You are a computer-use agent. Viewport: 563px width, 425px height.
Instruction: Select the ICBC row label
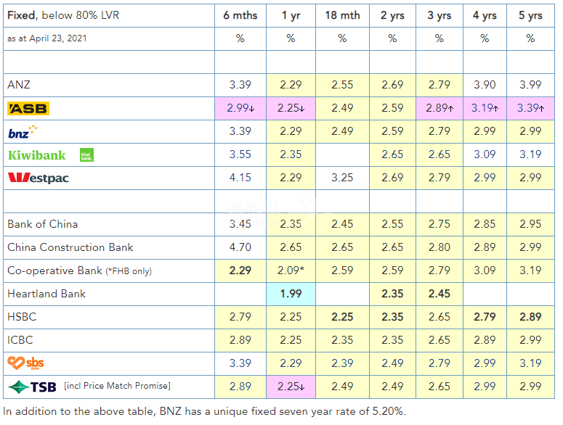coord(20,339)
